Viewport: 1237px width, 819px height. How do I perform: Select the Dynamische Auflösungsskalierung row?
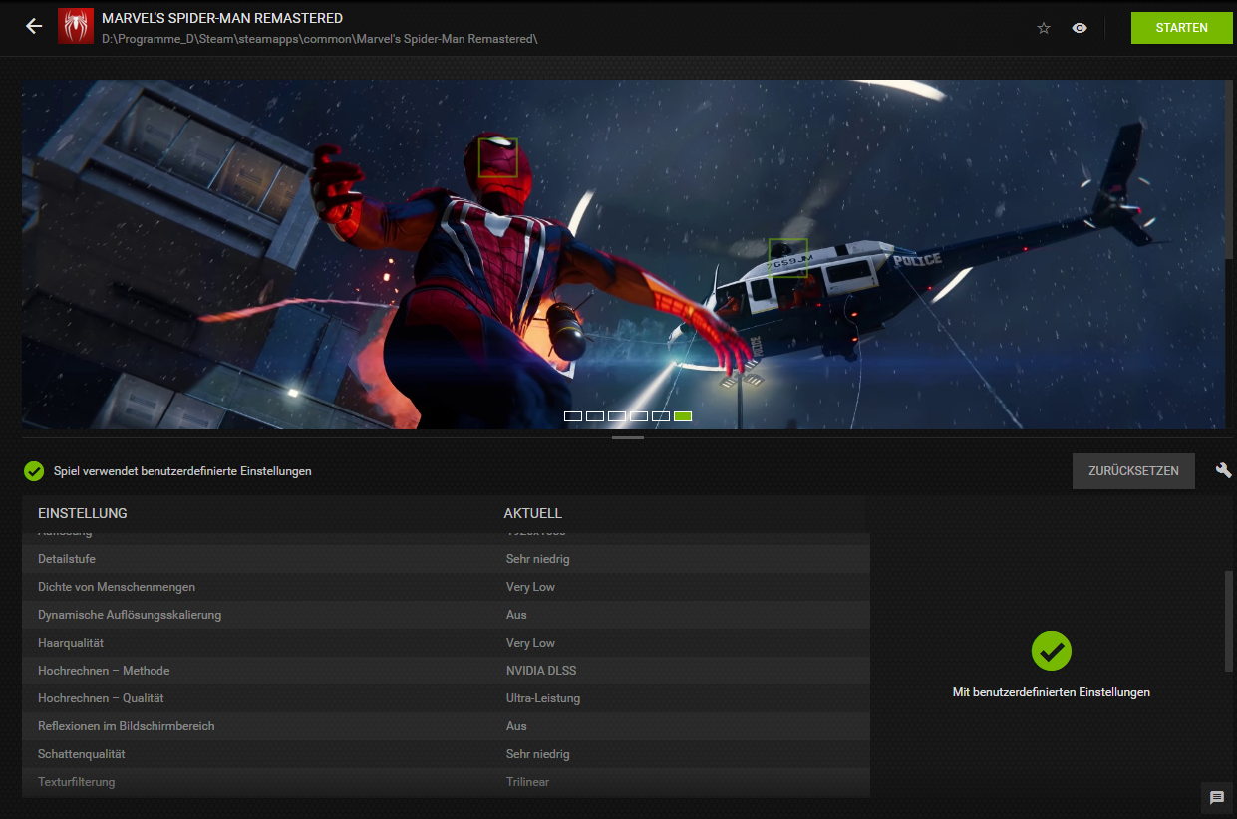(x=446, y=615)
